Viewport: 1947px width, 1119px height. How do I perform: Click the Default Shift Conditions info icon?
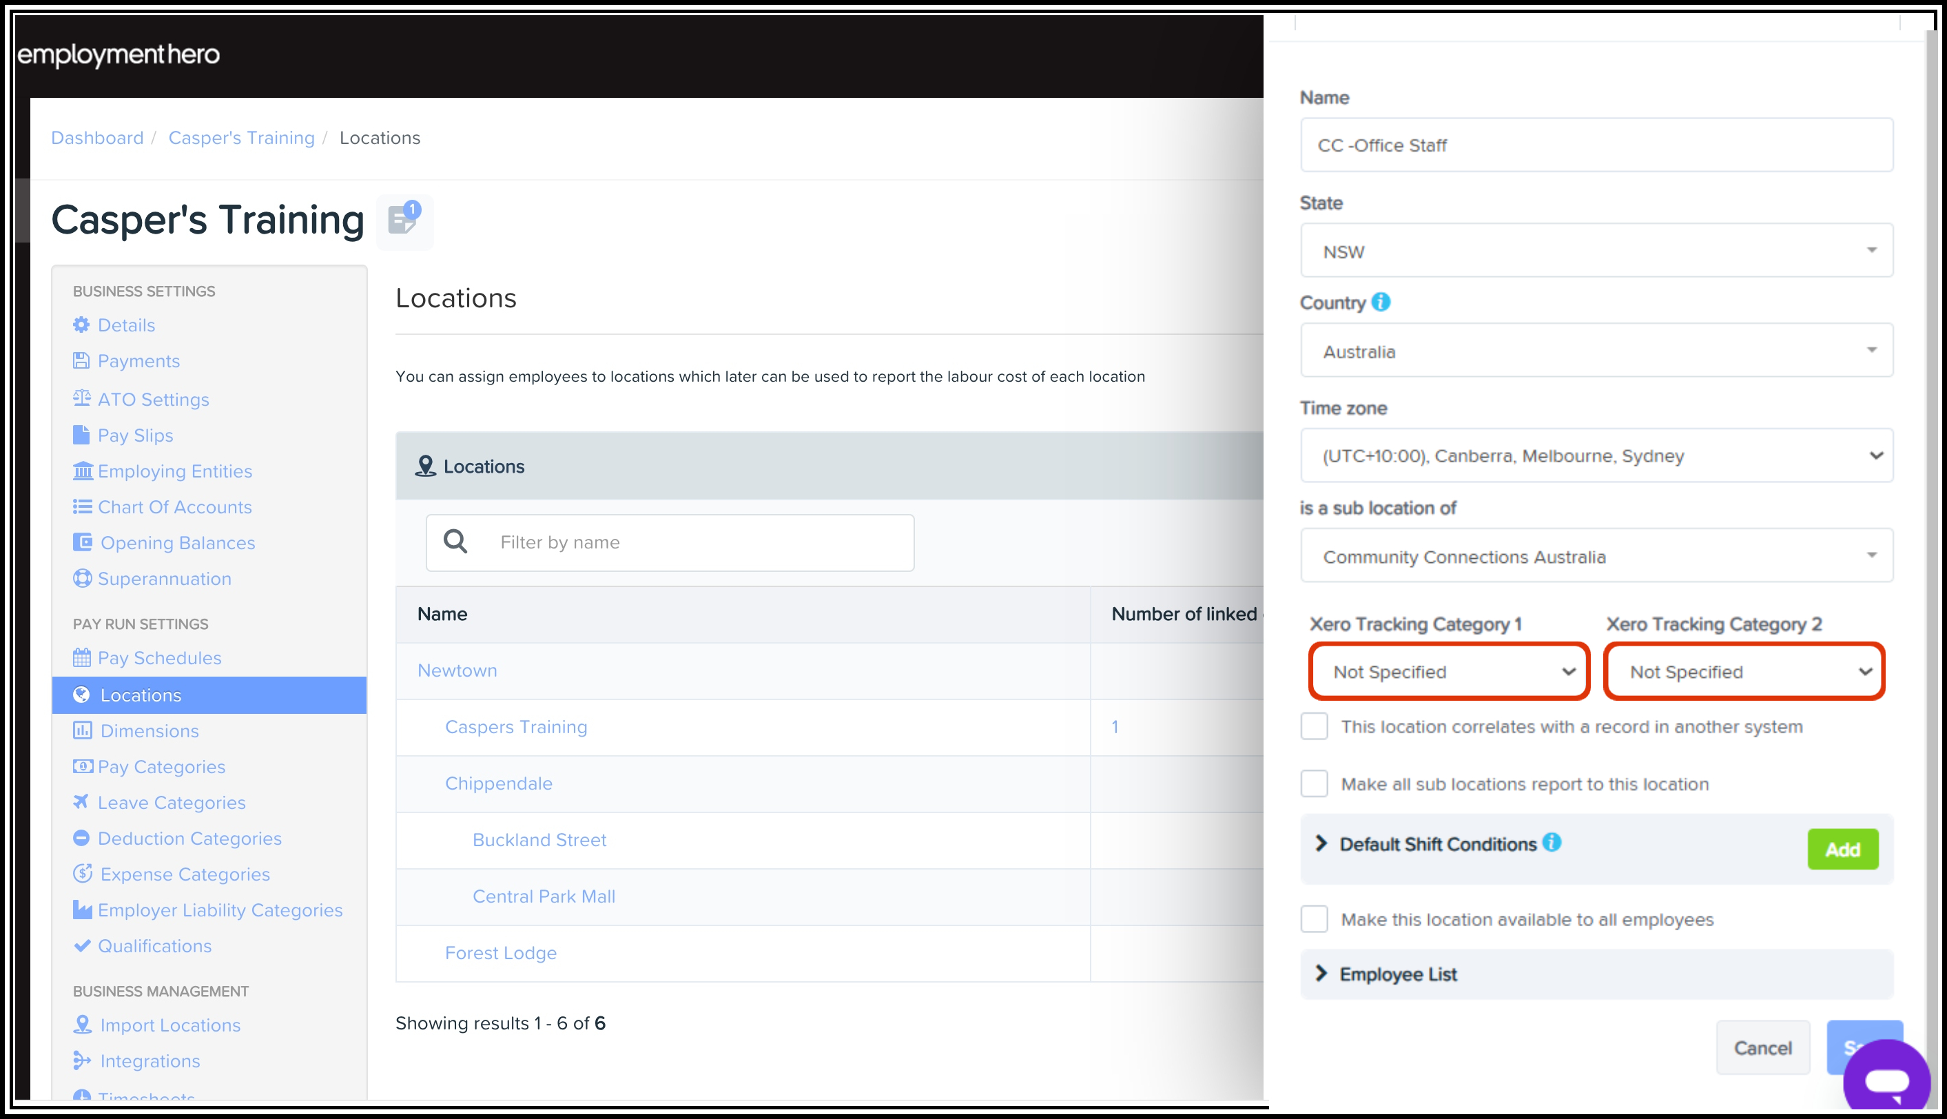point(1552,842)
